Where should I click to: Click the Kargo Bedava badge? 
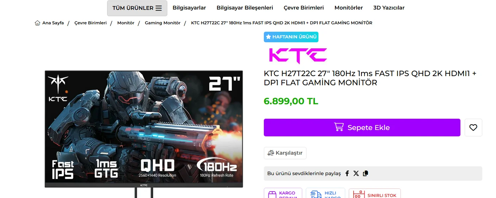[283, 194]
